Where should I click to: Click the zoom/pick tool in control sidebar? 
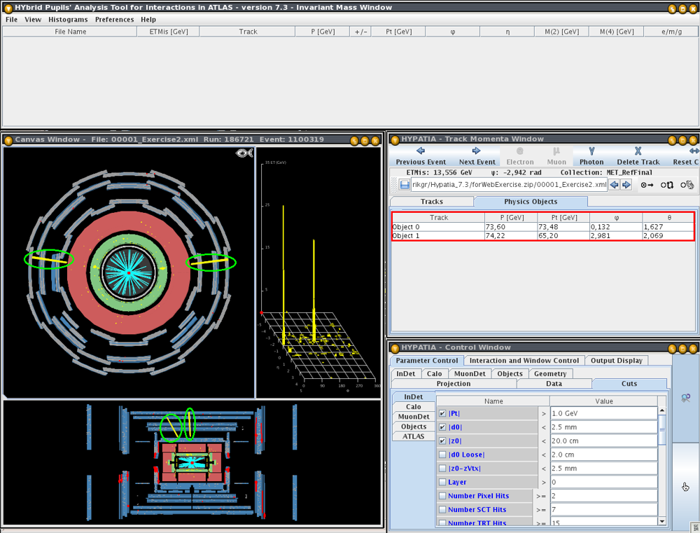(x=685, y=398)
